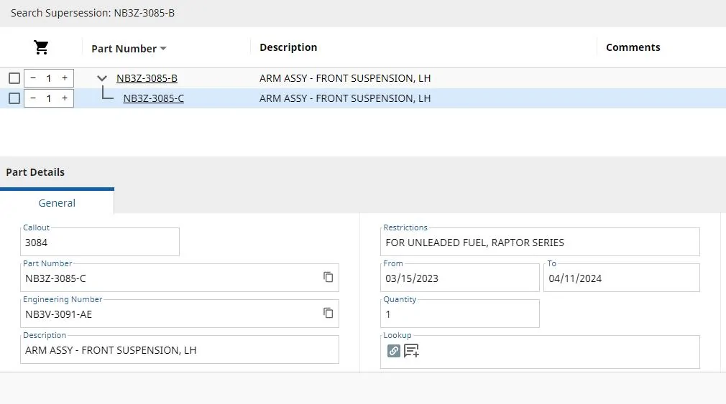Select the General tab

point(57,202)
